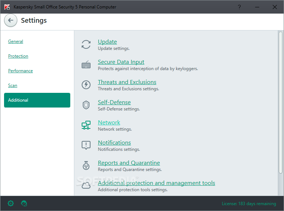This screenshot has width=284, height=211.
Task: Click the Kaspersky logo in title bar
Action: click(7, 7)
